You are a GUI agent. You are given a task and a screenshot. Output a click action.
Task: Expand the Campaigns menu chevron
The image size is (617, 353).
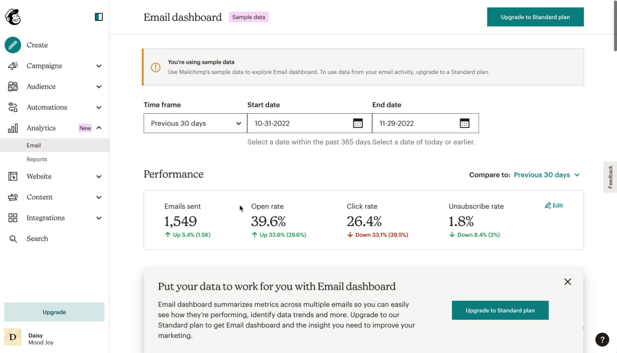99,66
